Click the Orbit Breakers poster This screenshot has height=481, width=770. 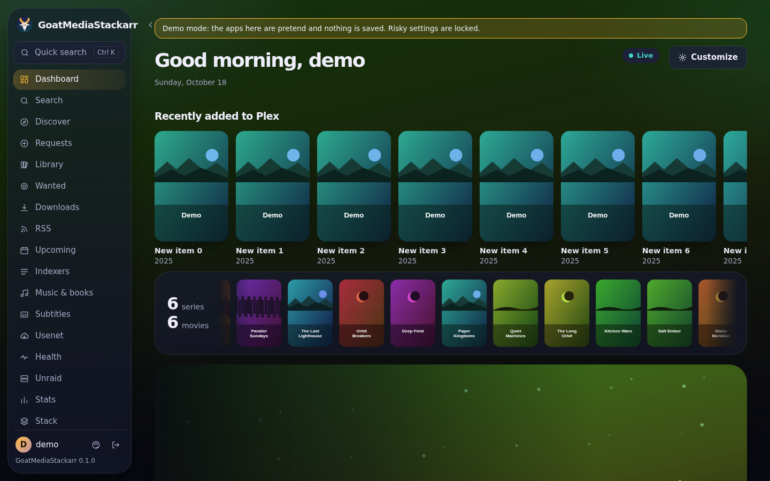(361, 313)
